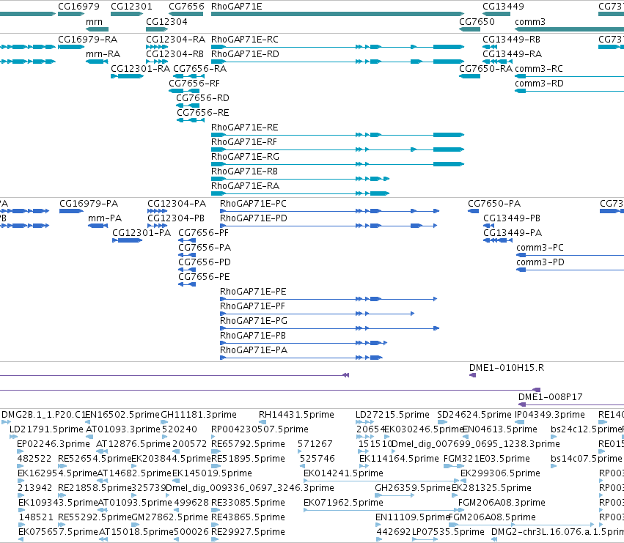
Task: Select transcript RhoGAP71E-RC
Action: pos(245,40)
